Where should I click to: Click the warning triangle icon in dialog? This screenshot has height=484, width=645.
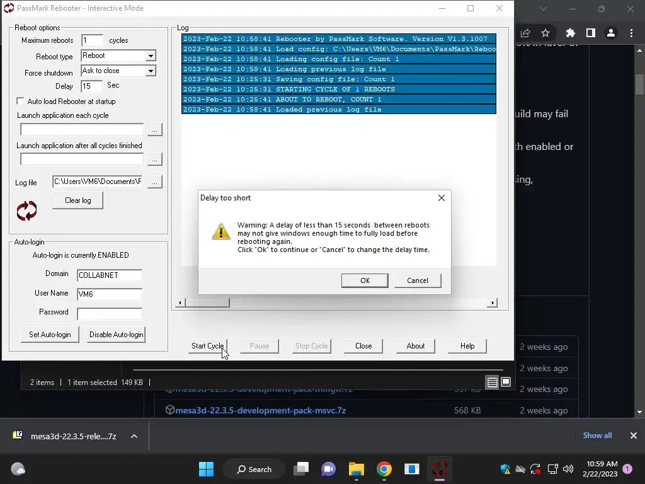click(221, 231)
